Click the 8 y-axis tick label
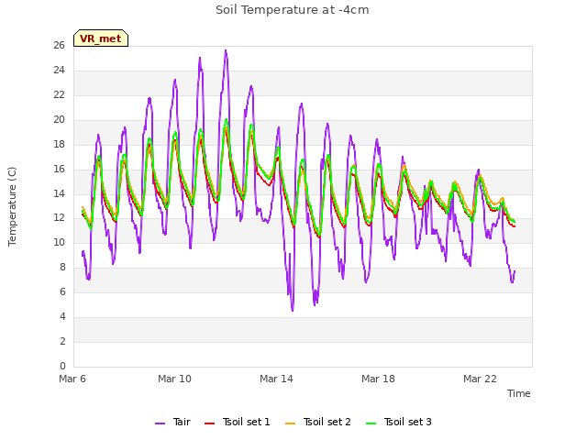 [62, 267]
